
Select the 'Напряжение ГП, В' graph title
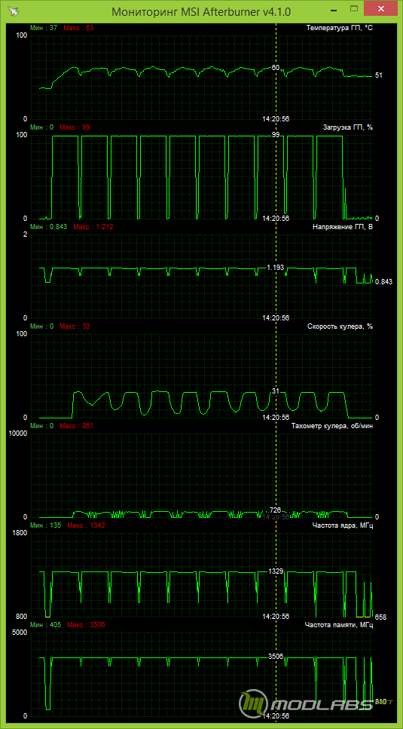click(x=343, y=227)
